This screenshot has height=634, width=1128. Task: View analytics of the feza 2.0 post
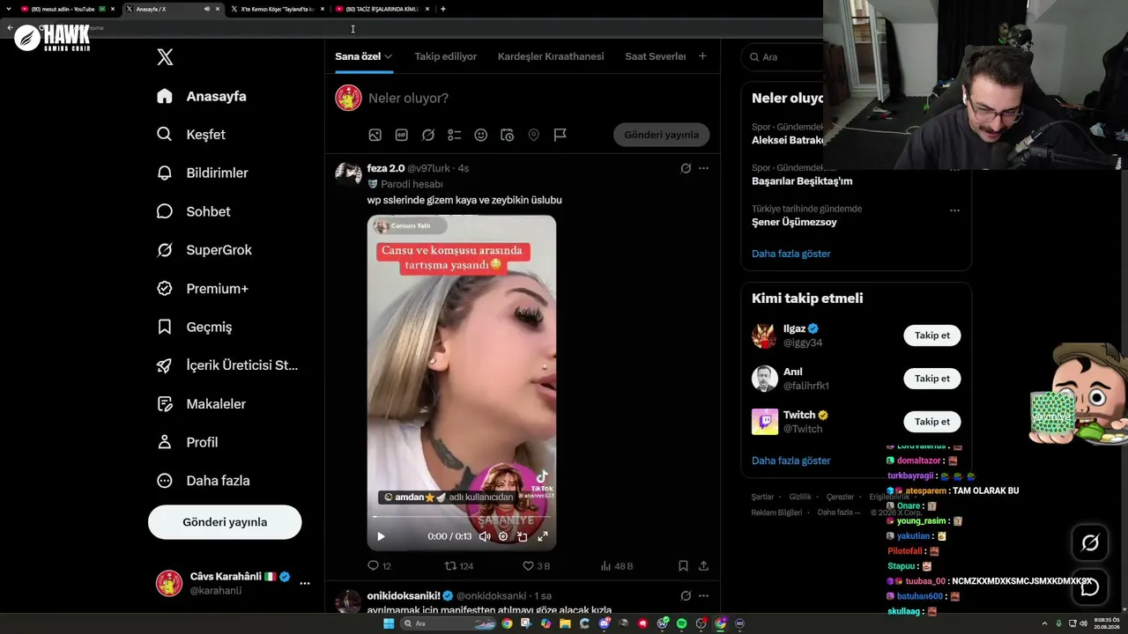[617, 566]
